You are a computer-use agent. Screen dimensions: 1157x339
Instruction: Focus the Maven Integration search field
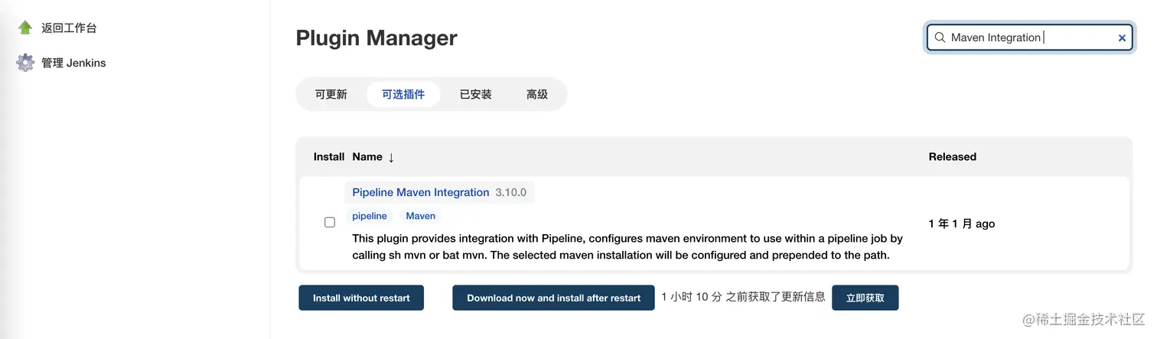[1025, 37]
